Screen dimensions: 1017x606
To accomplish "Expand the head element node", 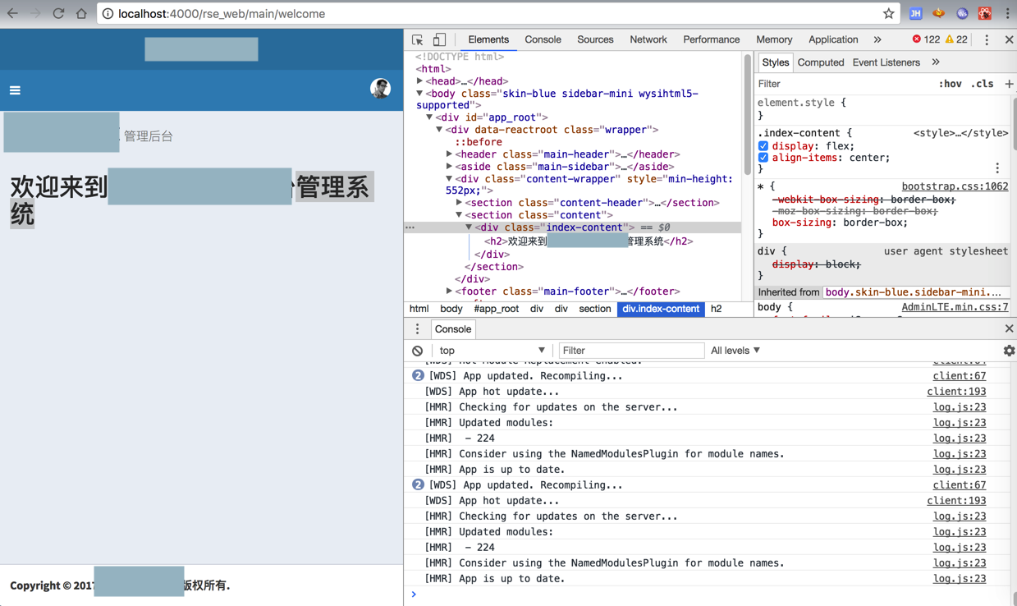I will (419, 81).
